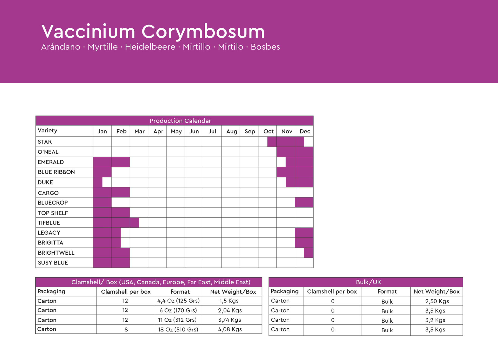498x352 pixels.
Task: Click the 4,4 Oz (125 Grs) format cell
Action: click(x=178, y=301)
